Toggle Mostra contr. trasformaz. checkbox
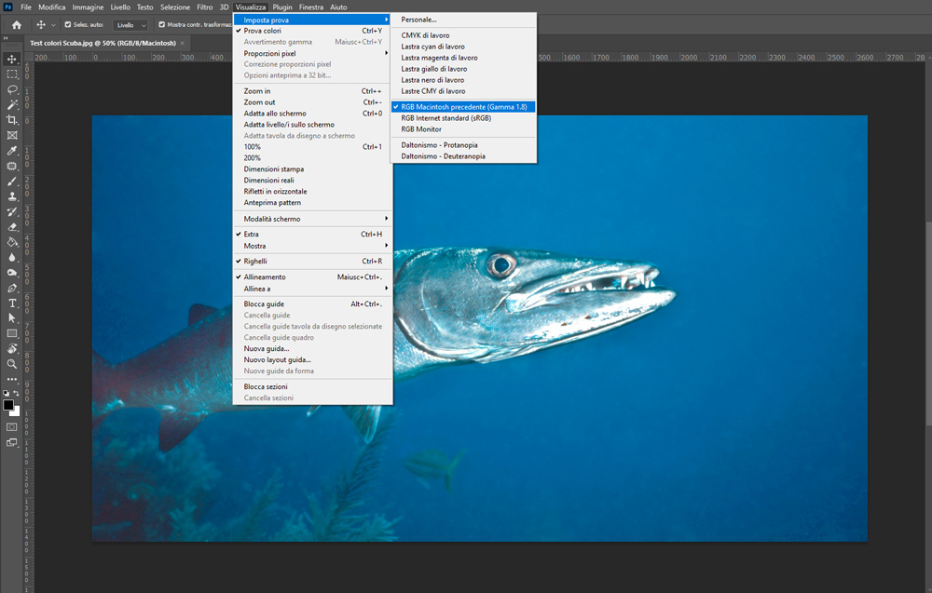The width and height of the screenshot is (932, 593). (x=162, y=25)
